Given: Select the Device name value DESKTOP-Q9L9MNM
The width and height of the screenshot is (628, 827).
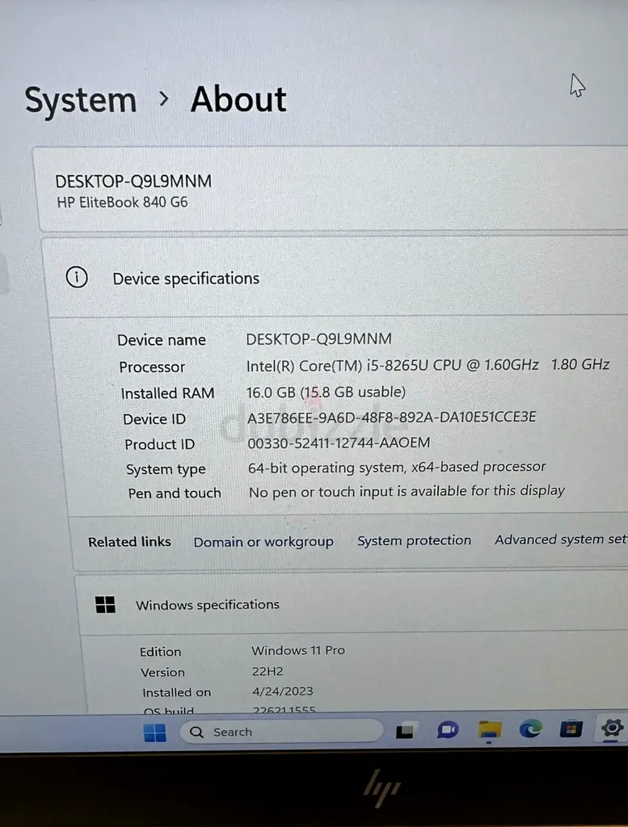Looking at the screenshot, I should click(318, 339).
